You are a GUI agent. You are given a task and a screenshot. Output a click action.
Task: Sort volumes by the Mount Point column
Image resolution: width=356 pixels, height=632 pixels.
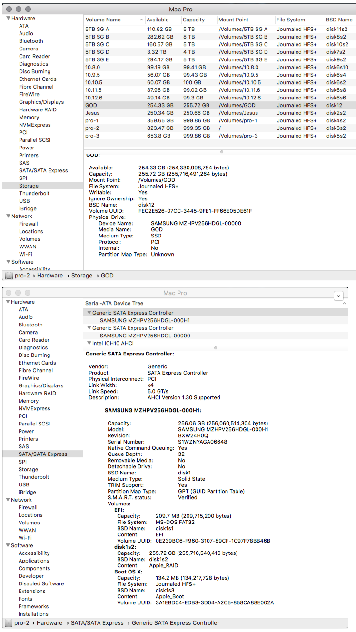(x=234, y=20)
